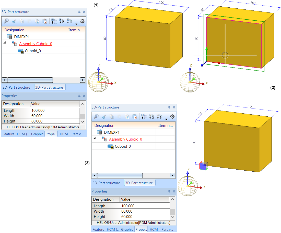Click Width value 80.000 in lower Properties
The image size is (281, 233).
coord(145,211)
